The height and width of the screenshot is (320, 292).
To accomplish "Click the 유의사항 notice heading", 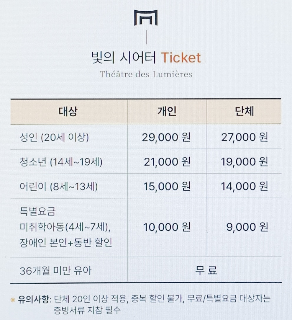I will [x=34, y=299].
